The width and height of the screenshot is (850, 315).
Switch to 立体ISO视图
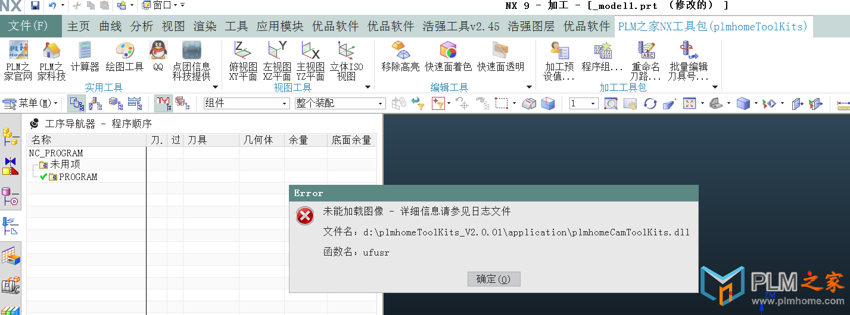[x=346, y=61]
